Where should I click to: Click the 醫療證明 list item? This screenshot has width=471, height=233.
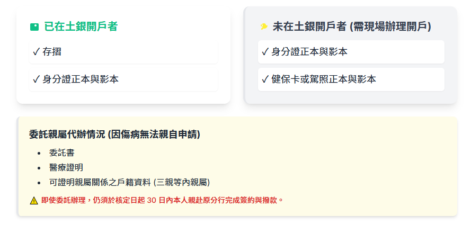click(x=66, y=167)
